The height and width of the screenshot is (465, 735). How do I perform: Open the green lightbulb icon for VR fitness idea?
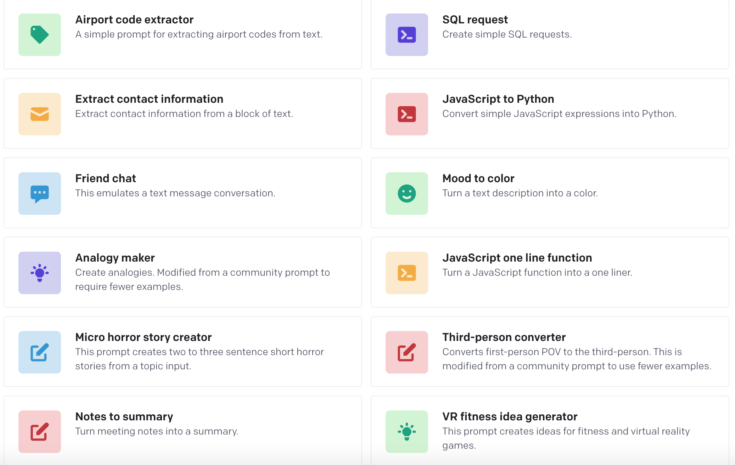pos(407,432)
